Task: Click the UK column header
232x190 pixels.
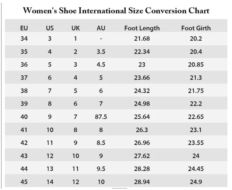Action: click(76, 28)
